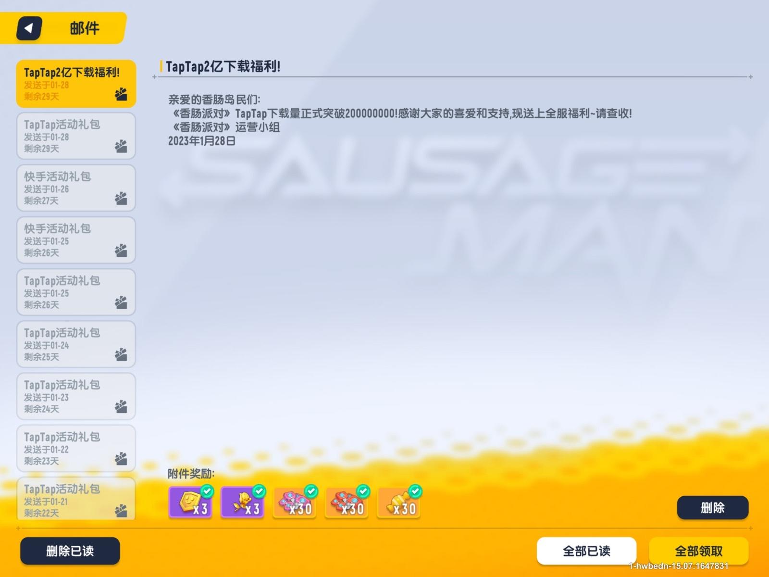Click the gift icon on TapTap2亿下载福利! mail

[x=121, y=94]
